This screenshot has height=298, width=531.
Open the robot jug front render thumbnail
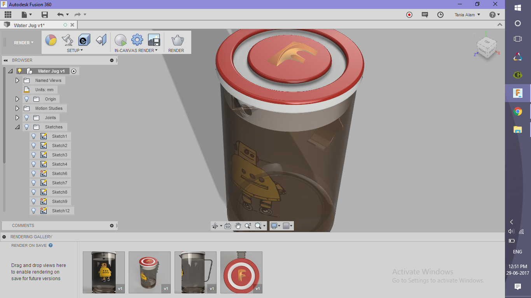coord(104,272)
